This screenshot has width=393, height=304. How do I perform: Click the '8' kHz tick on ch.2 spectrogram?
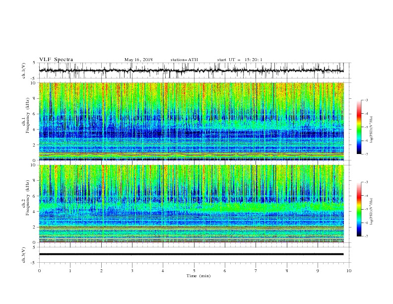35,181
